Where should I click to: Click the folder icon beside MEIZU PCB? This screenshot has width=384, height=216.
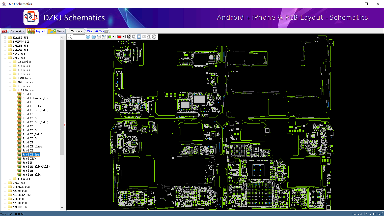[x=10, y=191]
